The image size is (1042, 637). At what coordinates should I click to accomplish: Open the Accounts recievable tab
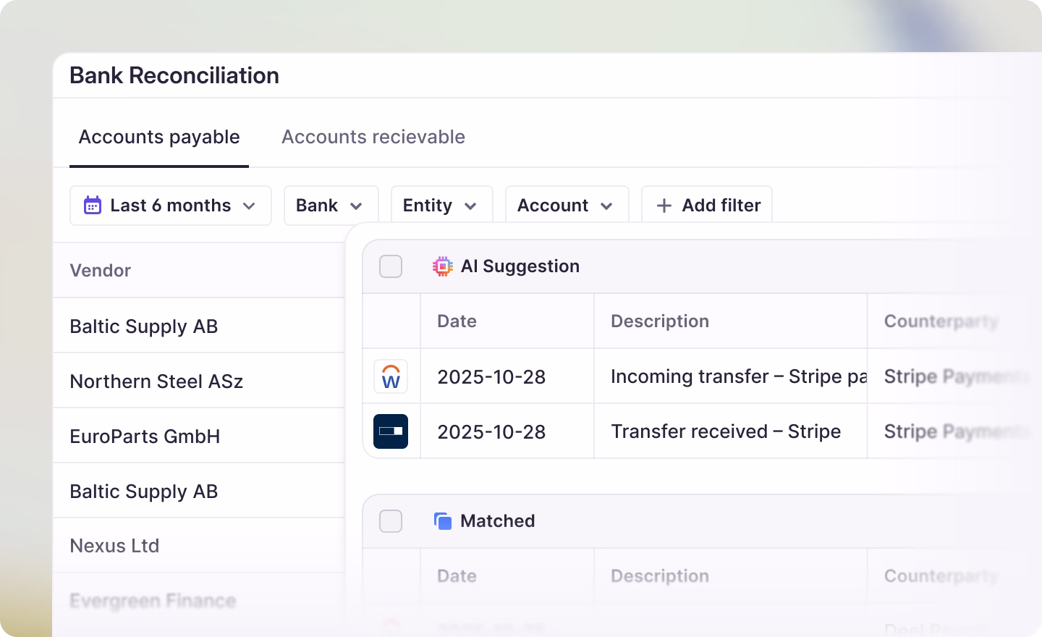click(373, 137)
